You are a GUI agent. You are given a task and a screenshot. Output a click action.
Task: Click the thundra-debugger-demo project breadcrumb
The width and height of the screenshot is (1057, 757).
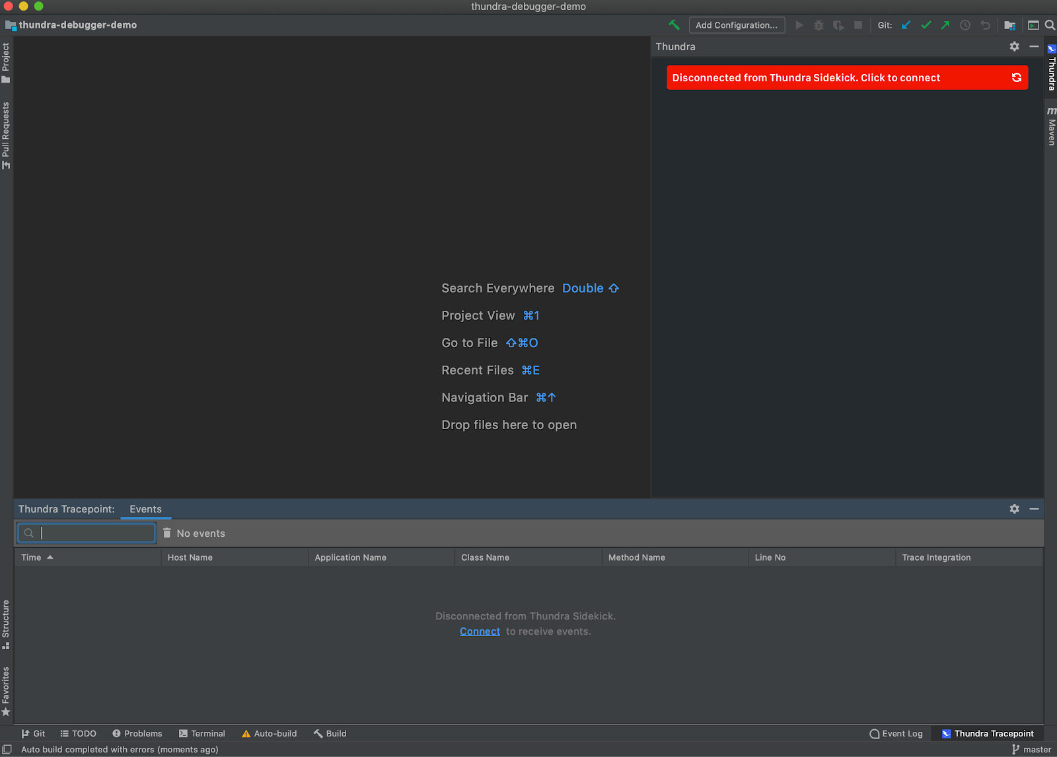click(x=71, y=25)
